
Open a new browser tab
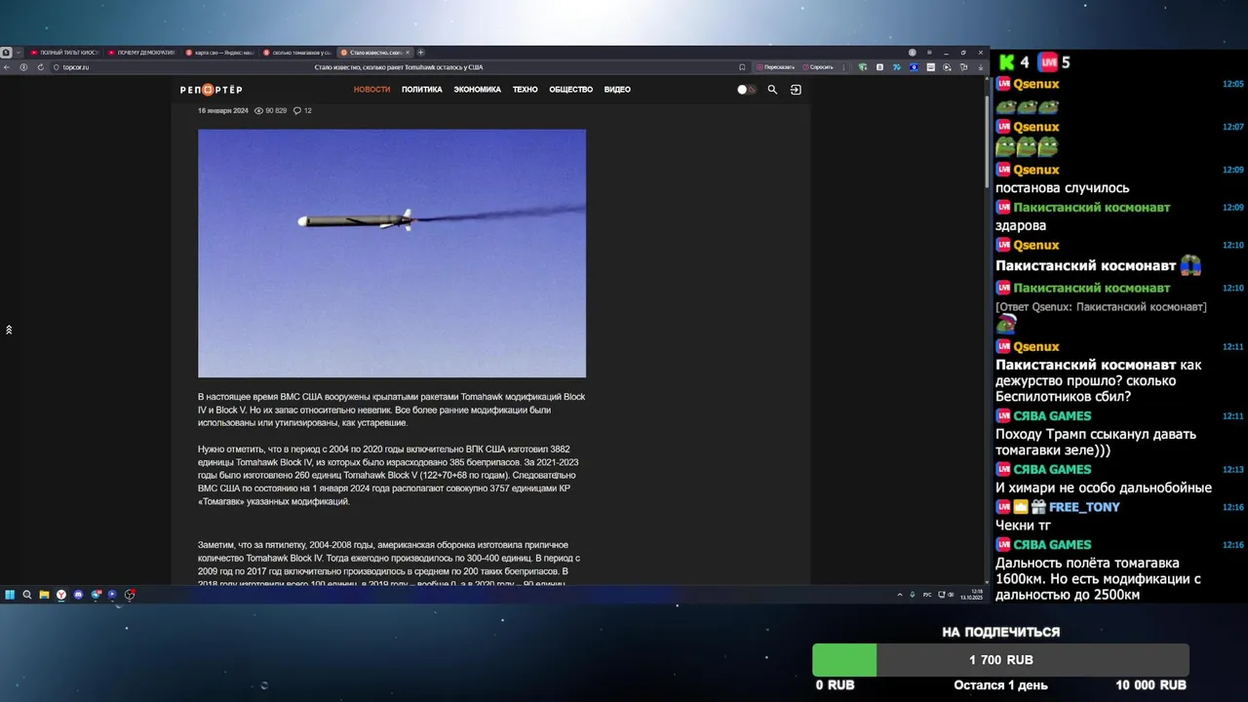[x=420, y=53]
